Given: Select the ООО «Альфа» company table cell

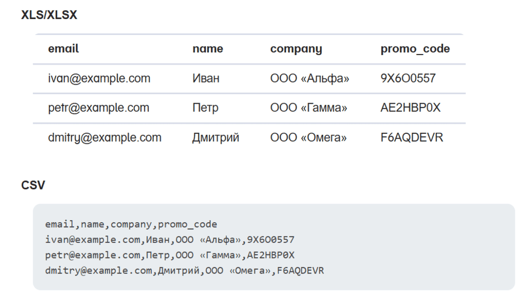Looking at the screenshot, I should point(310,79).
